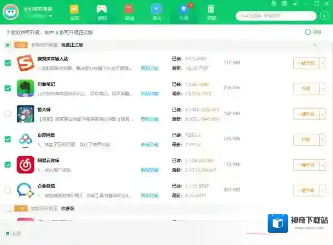Screen dimensions: 333x245
Task: Click the 百度网盘 name text
Action: (46, 135)
